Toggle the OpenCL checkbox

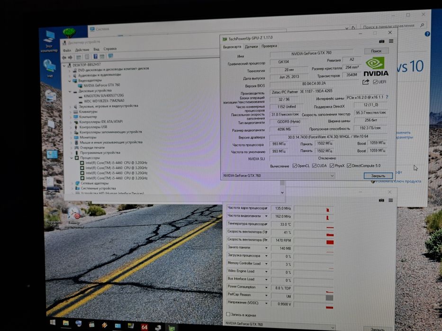click(x=295, y=166)
